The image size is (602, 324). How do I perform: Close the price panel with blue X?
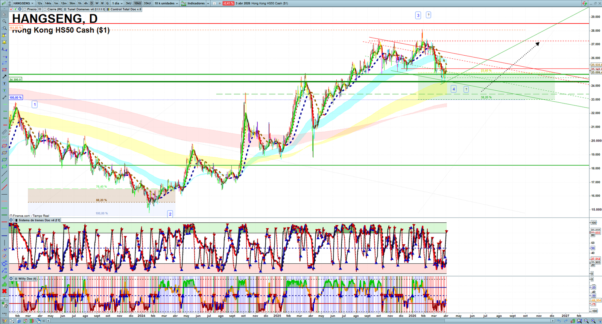(x=20, y=9)
